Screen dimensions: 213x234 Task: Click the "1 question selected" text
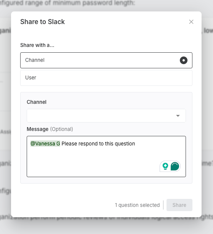tap(137, 205)
